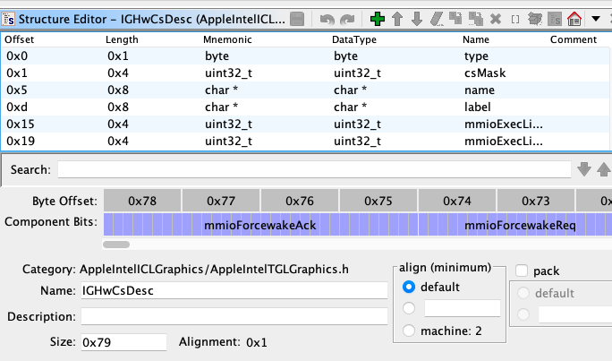
Task: Select the explicit align value radio button
Action: (409, 308)
